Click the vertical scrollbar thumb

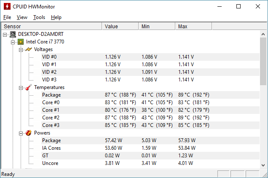[x=263, y=61]
